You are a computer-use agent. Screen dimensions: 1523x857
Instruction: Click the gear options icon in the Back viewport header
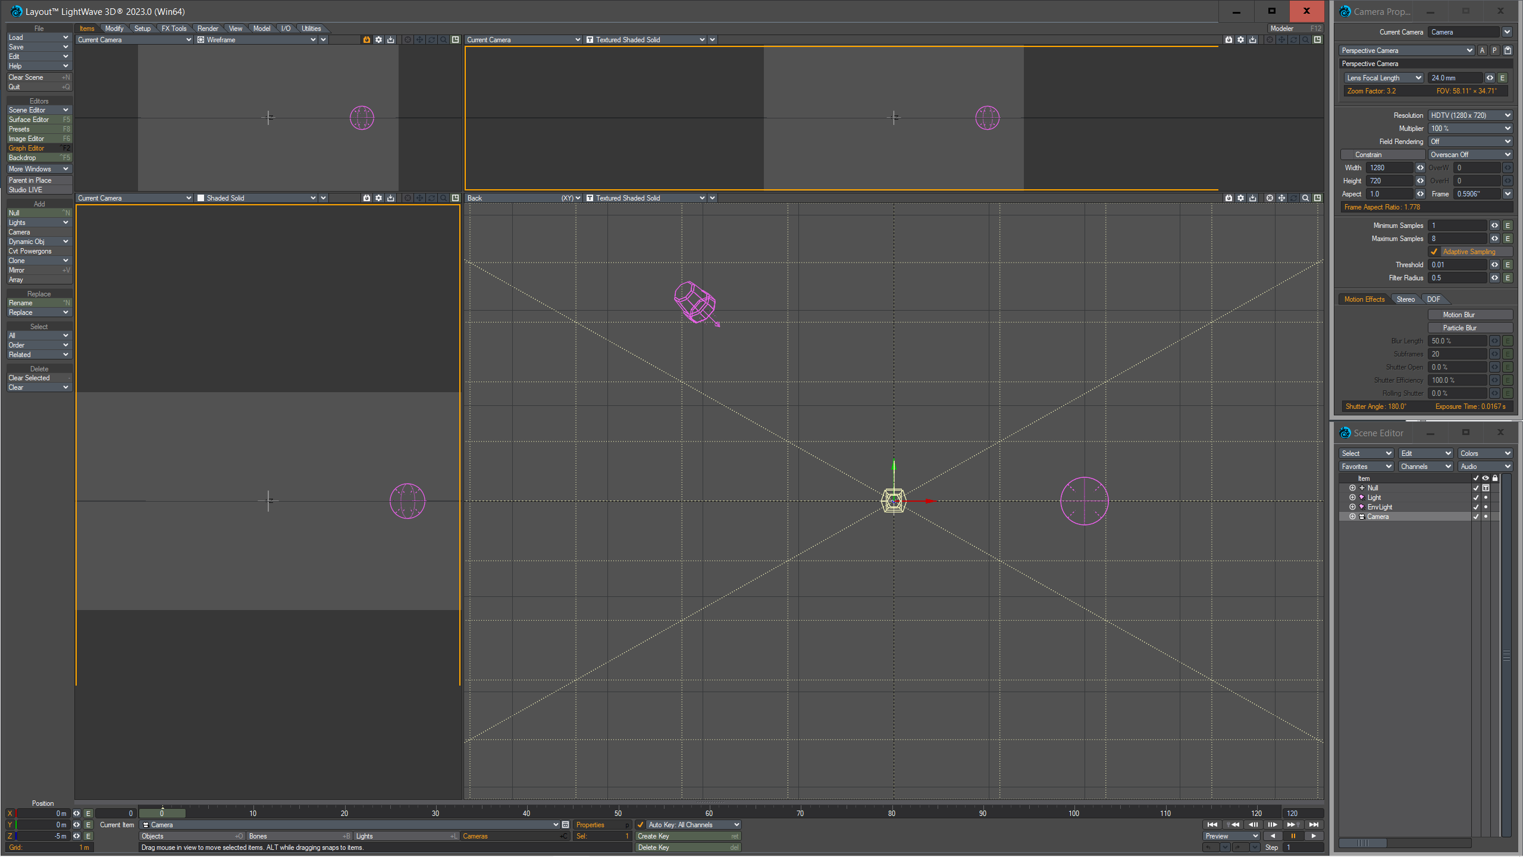click(x=1240, y=198)
